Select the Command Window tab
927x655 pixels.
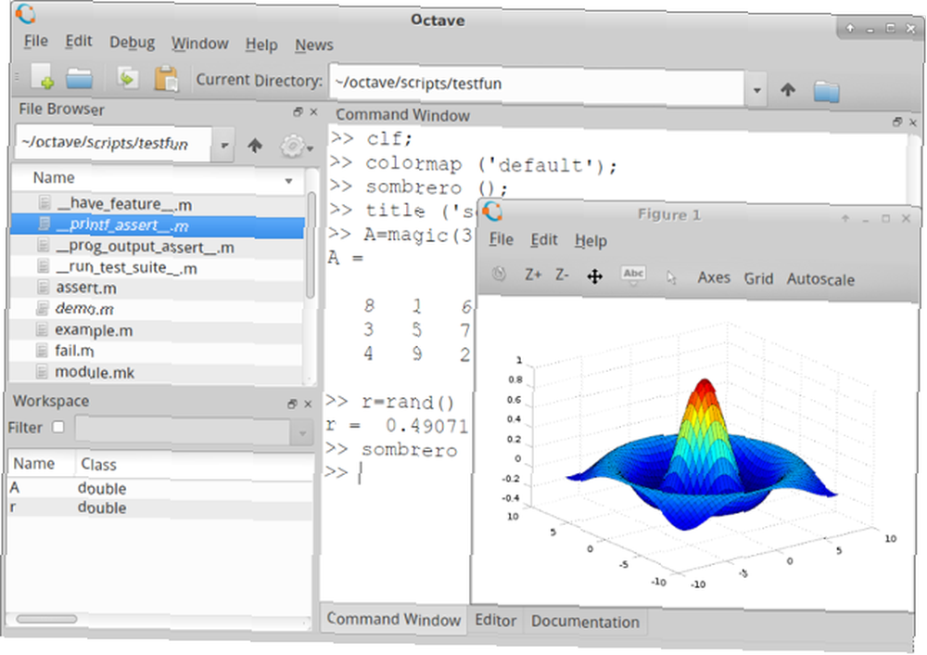[394, 619]
